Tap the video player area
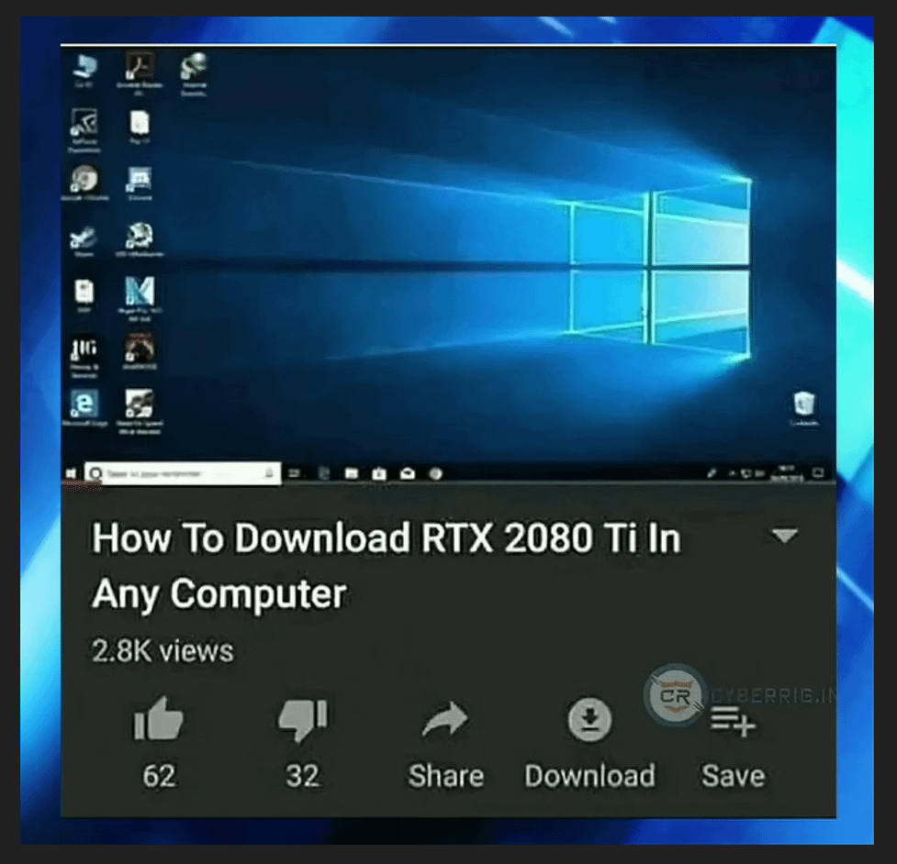Image resolution: width=897 pixels, height=864 pixels. point(448,263)
